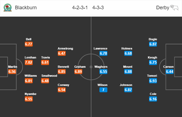182x117 pixels.
Task: Select Mount's 6.88 rating badge
Action: pyautogui.click(x=128, y=72)
